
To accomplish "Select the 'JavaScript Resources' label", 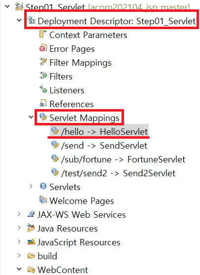I will point(79,242).
